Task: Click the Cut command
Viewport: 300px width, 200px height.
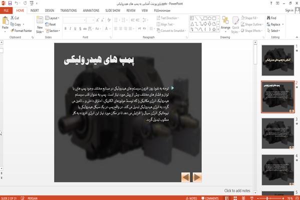Action: click(15, 18)
